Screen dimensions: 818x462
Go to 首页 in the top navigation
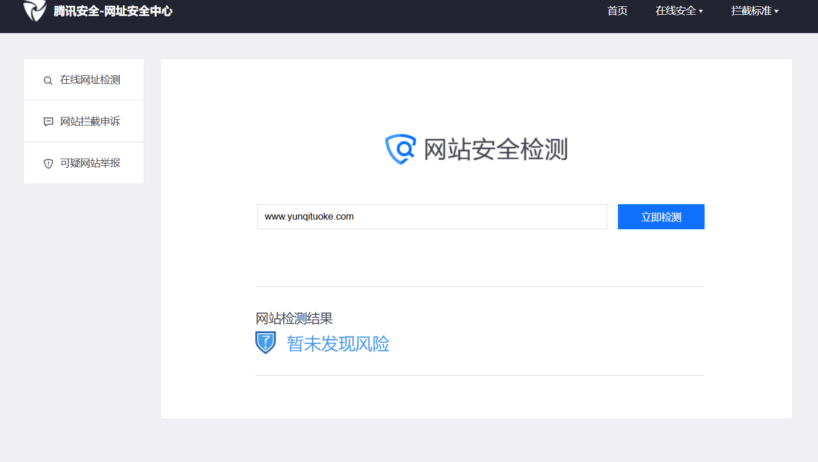point(617,11)
